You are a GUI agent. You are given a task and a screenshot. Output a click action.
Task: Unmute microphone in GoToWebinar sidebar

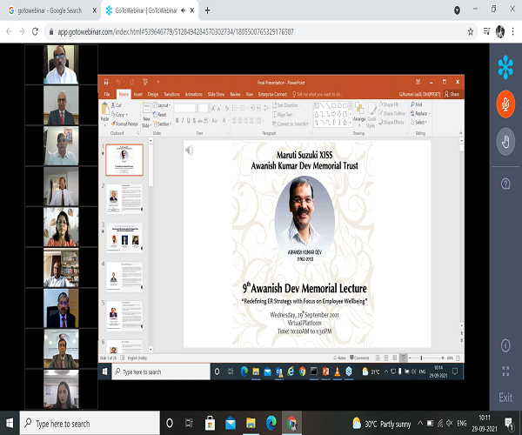pos(505,104)
